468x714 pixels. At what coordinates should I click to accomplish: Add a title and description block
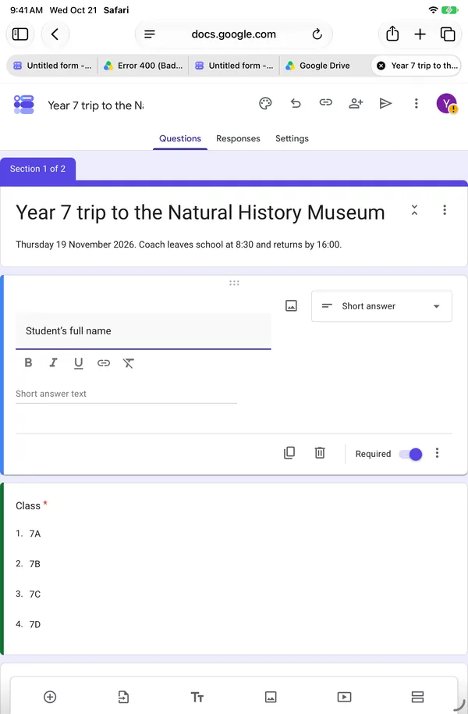197,697
